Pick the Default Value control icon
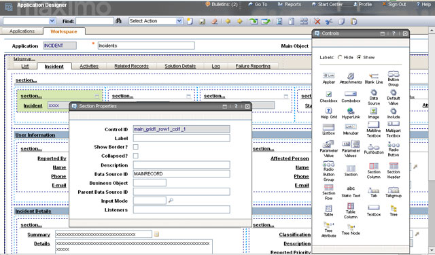 394,92
